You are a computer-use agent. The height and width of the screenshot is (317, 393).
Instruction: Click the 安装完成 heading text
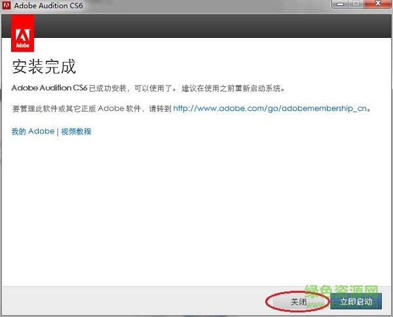coord(44,67)
